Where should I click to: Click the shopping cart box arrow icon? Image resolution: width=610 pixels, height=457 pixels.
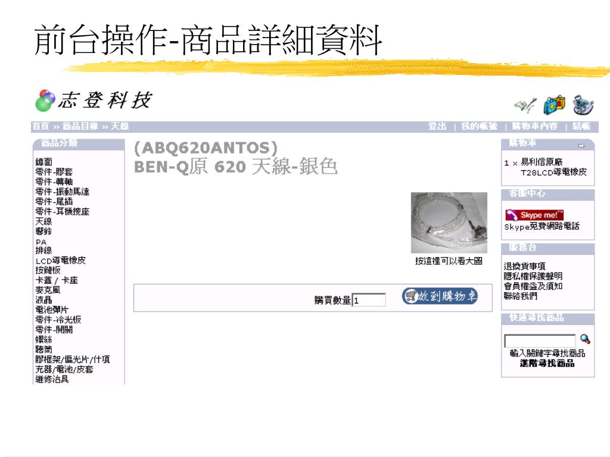click(581, 146)
